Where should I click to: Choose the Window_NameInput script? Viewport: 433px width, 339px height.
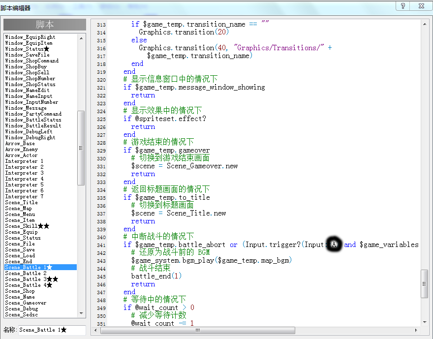pyautogui.click(x=29, y=96)
